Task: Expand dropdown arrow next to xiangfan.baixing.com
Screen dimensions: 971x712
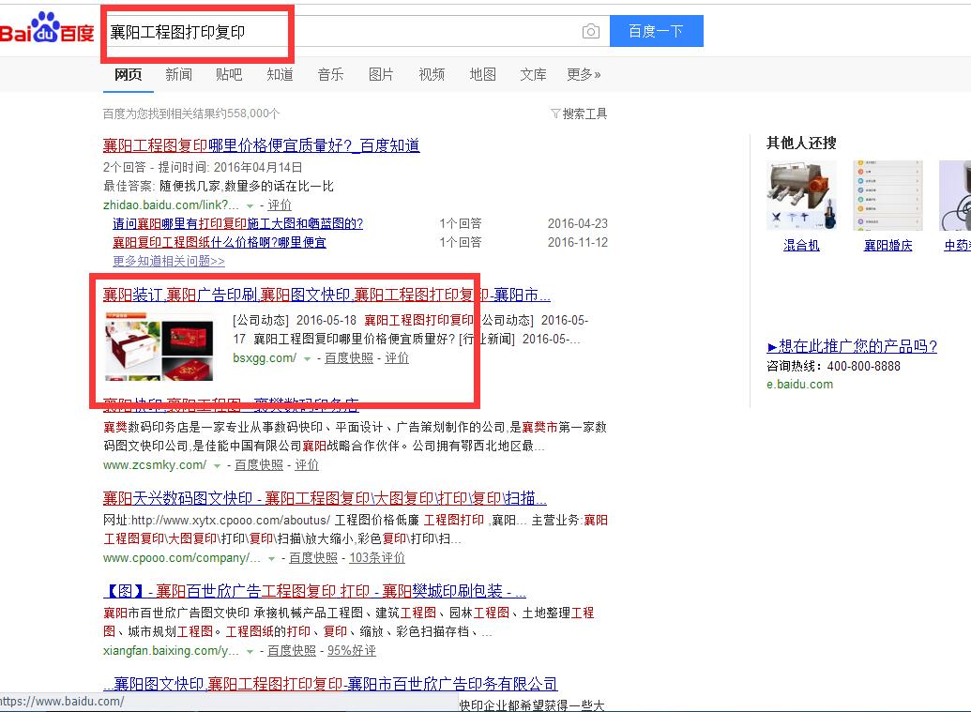Action: (x=250, y=651)
